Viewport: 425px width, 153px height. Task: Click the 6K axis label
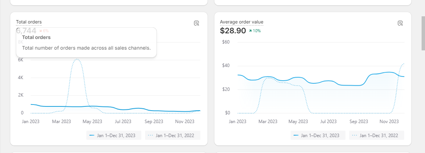tap(20, 60)
